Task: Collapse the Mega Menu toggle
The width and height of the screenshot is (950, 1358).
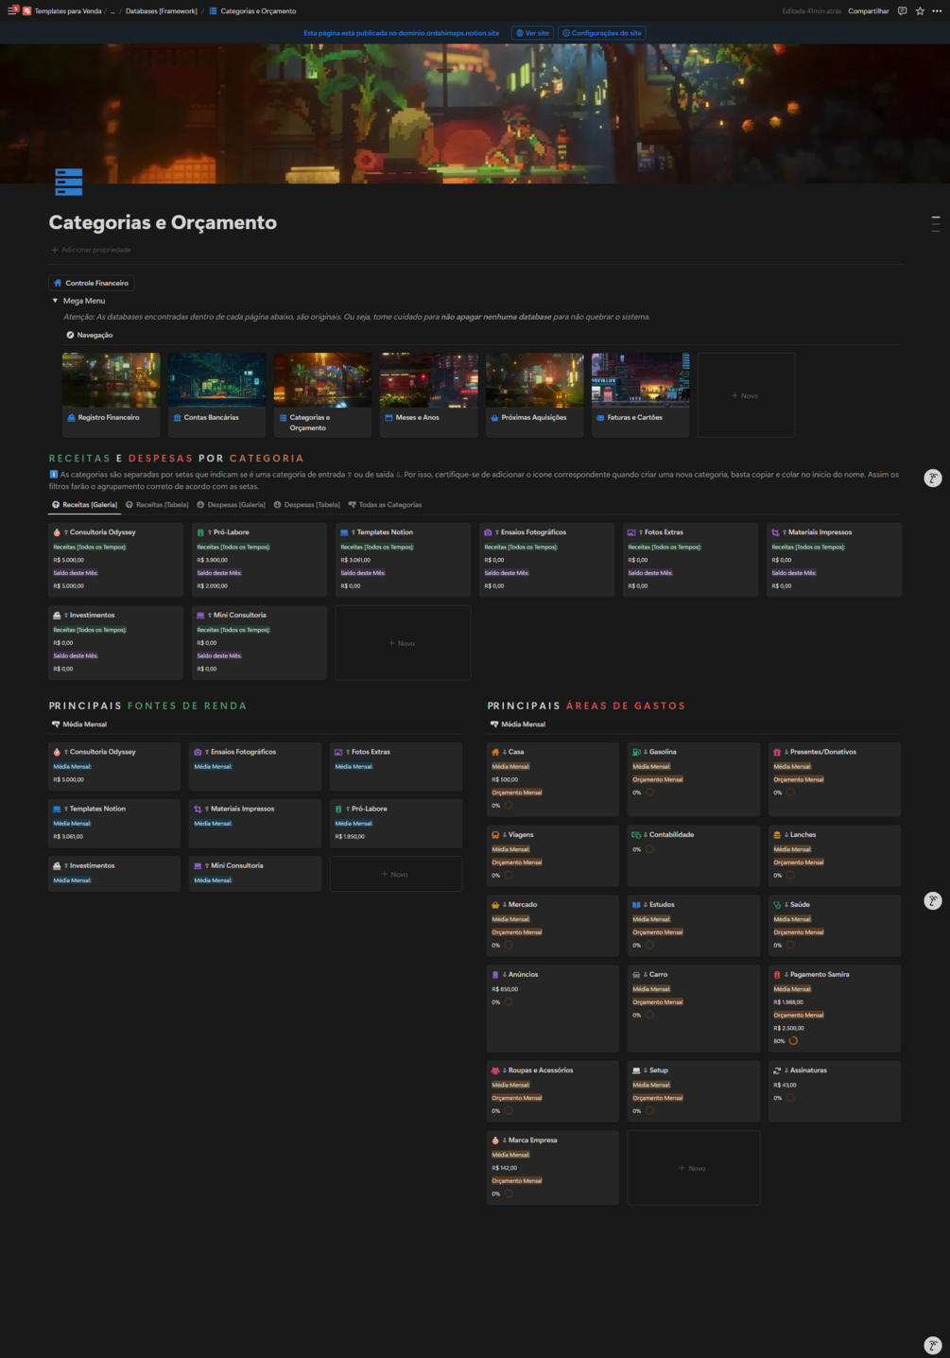Action: click(55, 301)
